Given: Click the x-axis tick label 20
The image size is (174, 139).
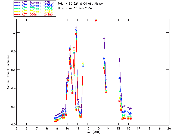Looking at the screenshot, I should (x=169, y=128).
